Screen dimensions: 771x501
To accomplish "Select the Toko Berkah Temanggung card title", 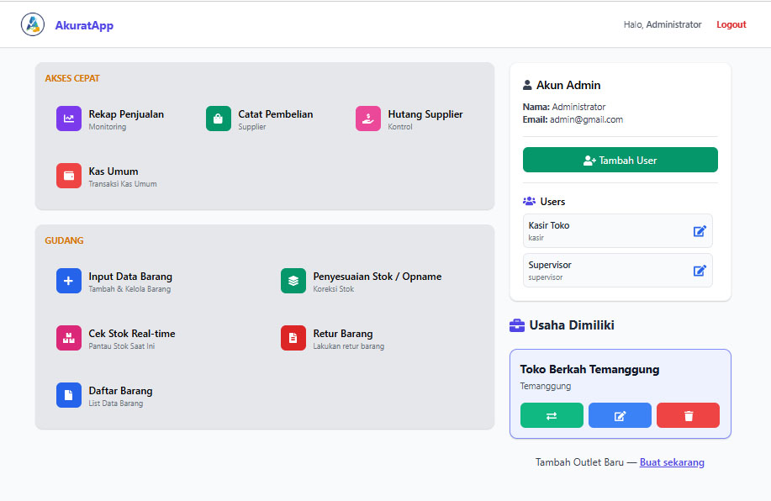I will [x=589, y=369].
